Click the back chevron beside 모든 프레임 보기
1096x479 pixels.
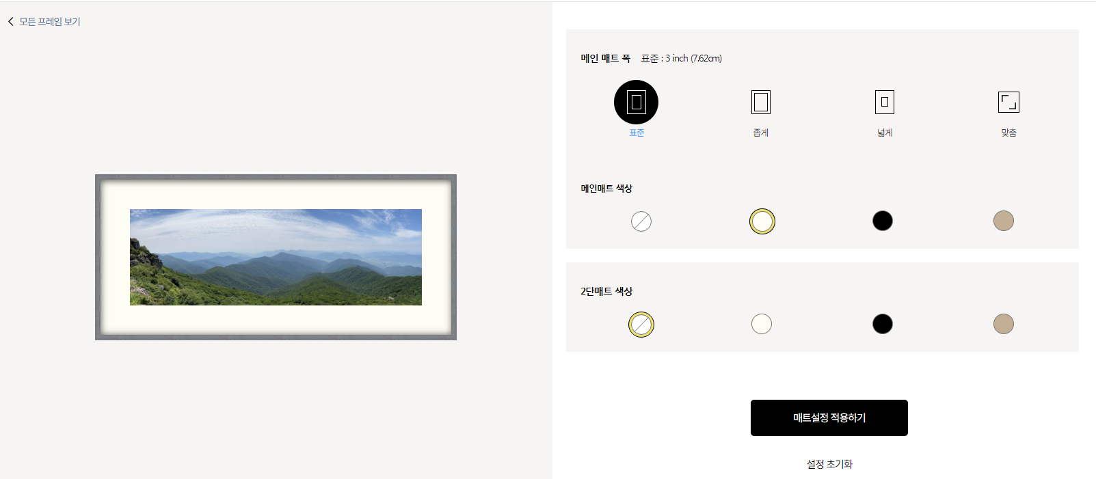tap(10, 22)
